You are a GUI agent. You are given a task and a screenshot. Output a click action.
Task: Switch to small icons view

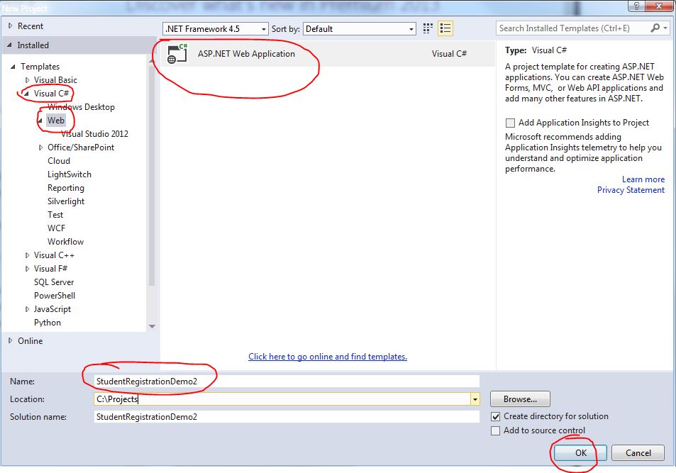point(428,28)
